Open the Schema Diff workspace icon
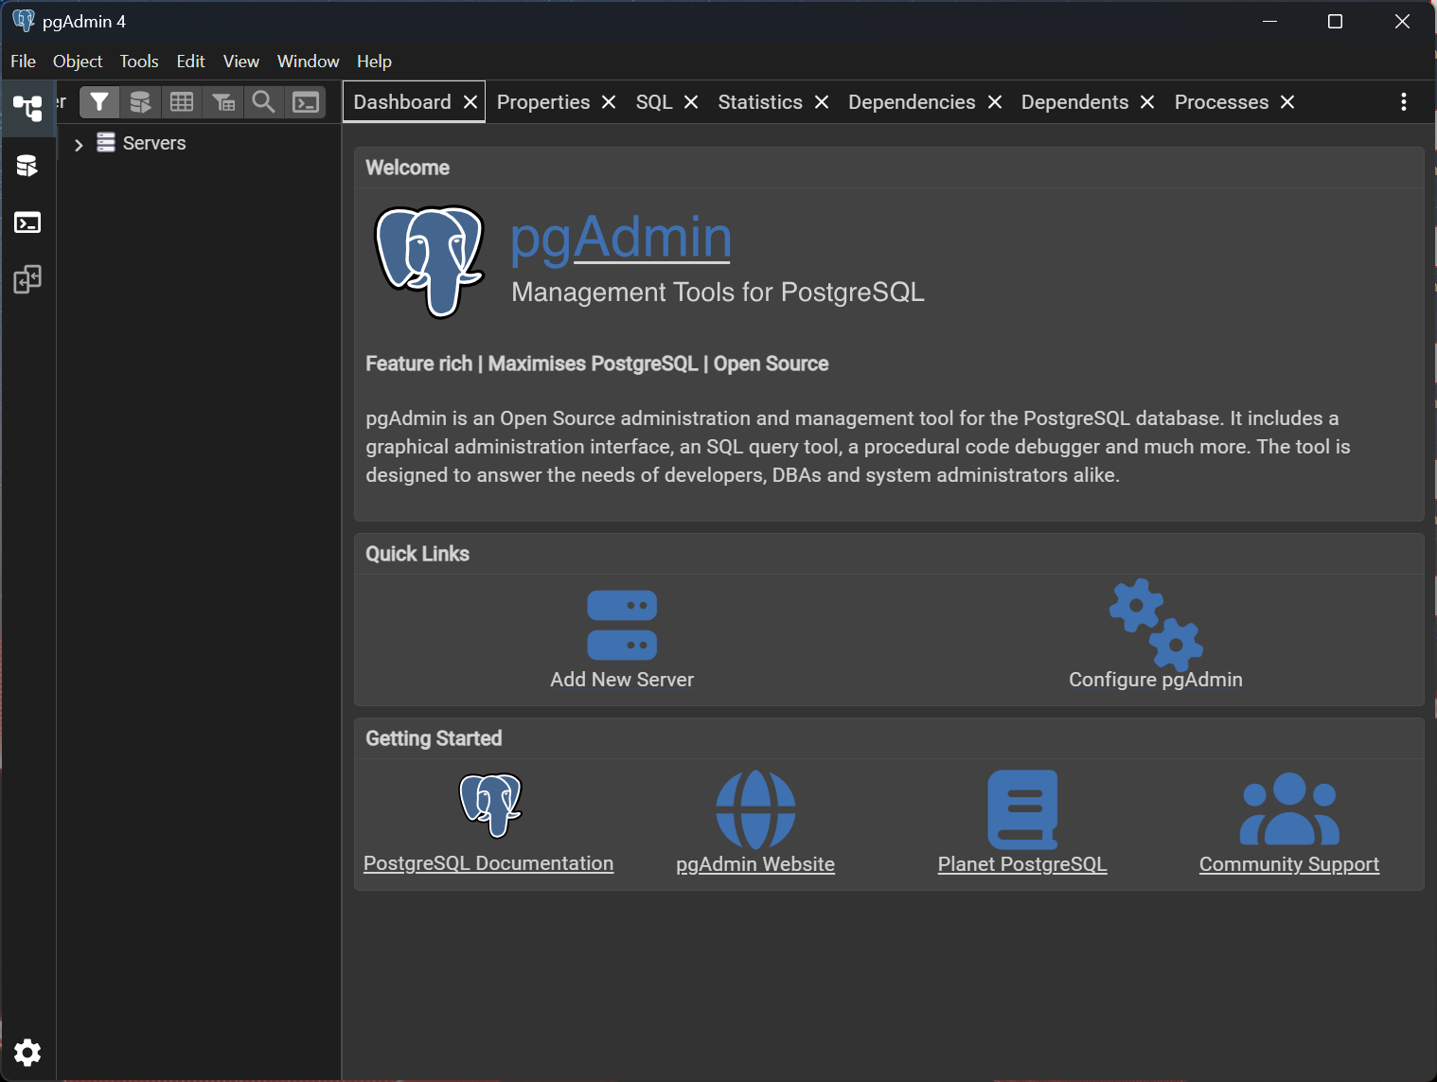The height and width of the screenshot is (1082, 1437). pos(27,279)
